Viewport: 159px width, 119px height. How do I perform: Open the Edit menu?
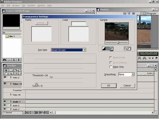(x=8, y=6)
